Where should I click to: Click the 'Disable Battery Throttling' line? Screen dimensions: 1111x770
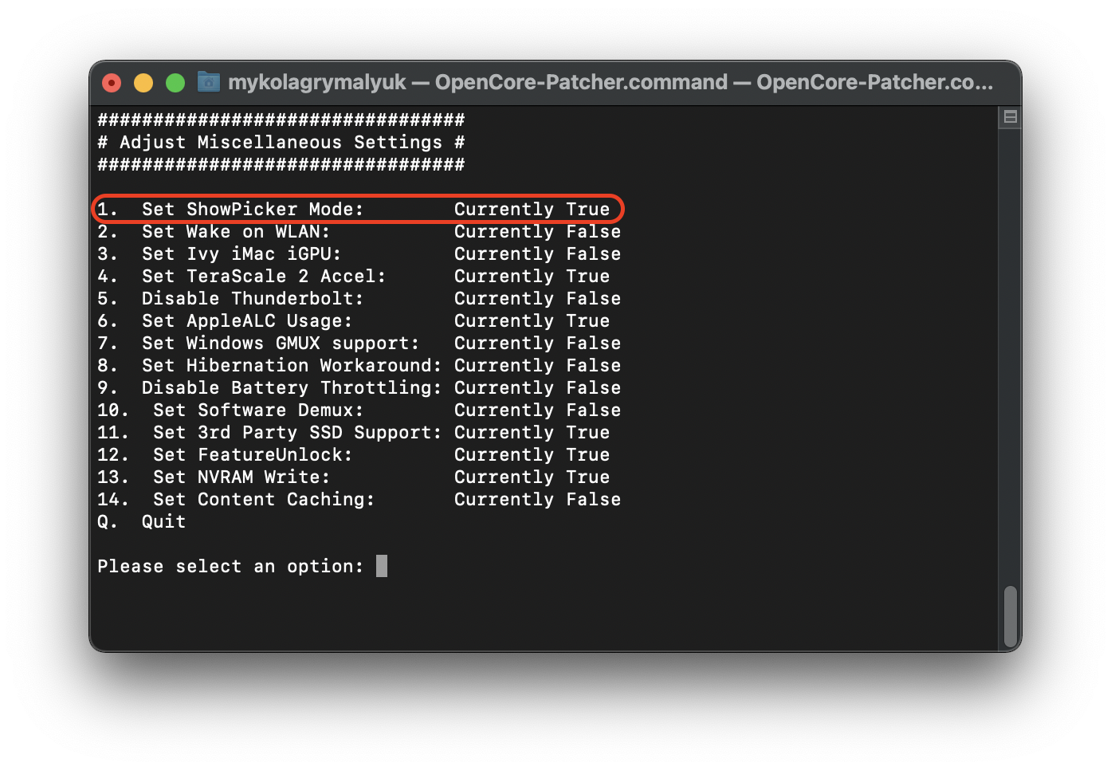(291, 388)
